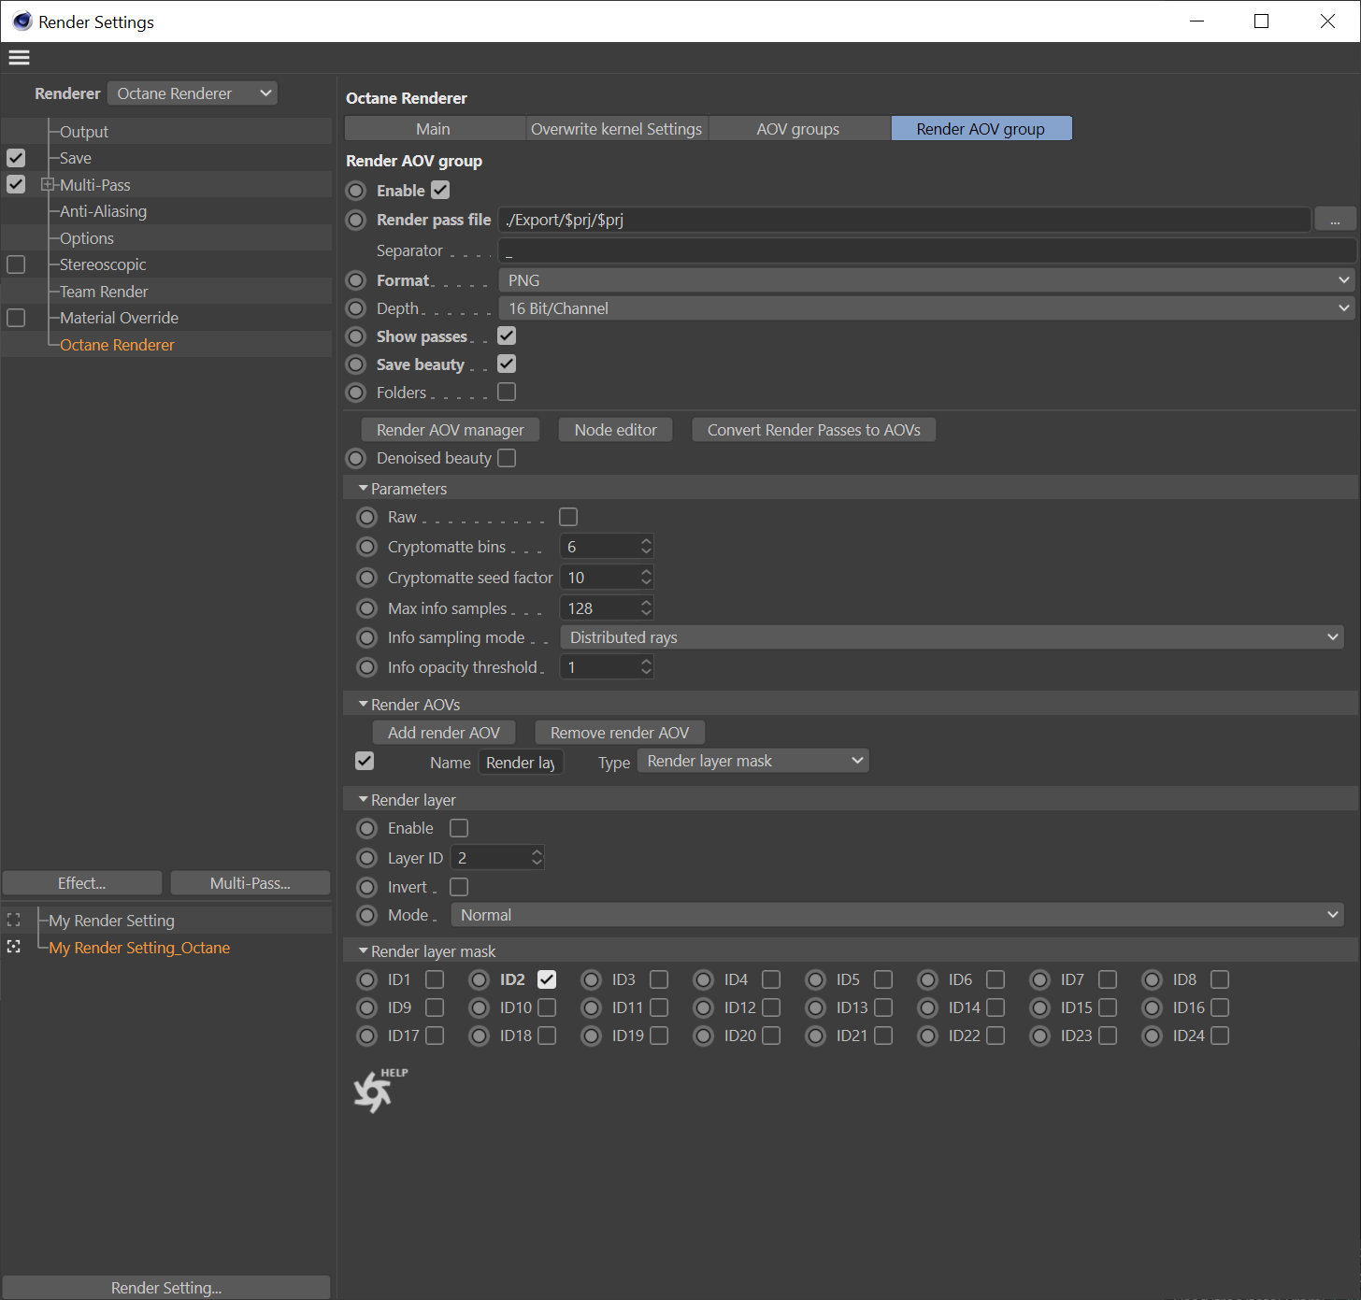Open the Format dropdown showing PNG
This screenshot has height=1300, width=1361.
click(927, 280)
